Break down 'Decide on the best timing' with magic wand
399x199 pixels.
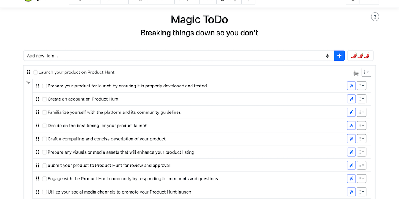click(351, 126)
